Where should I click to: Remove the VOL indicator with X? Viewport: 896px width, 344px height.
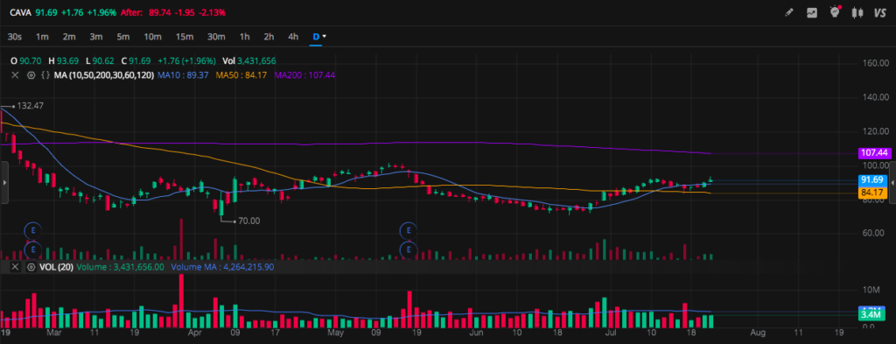(16, 267)
